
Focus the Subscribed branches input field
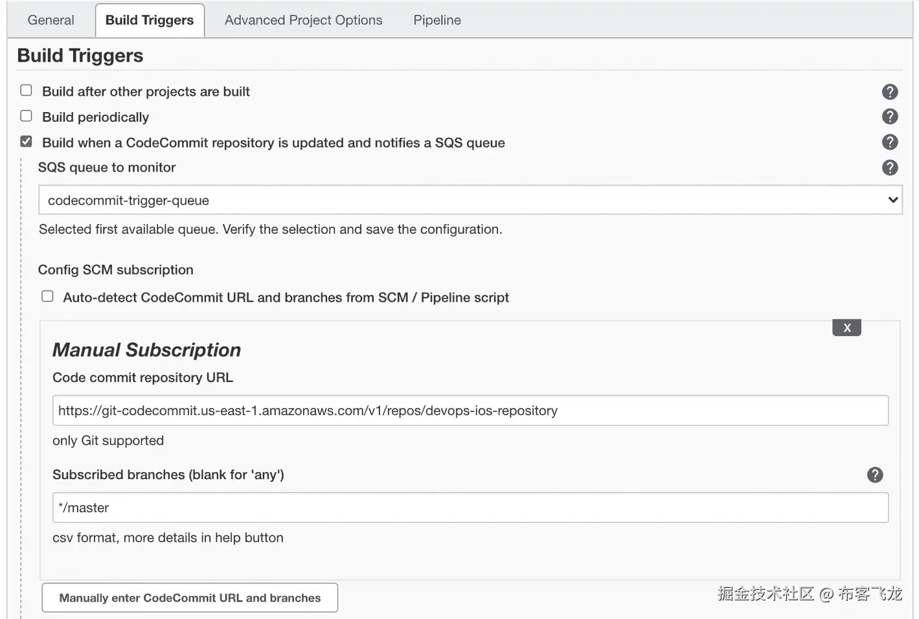tap(470, 508)
